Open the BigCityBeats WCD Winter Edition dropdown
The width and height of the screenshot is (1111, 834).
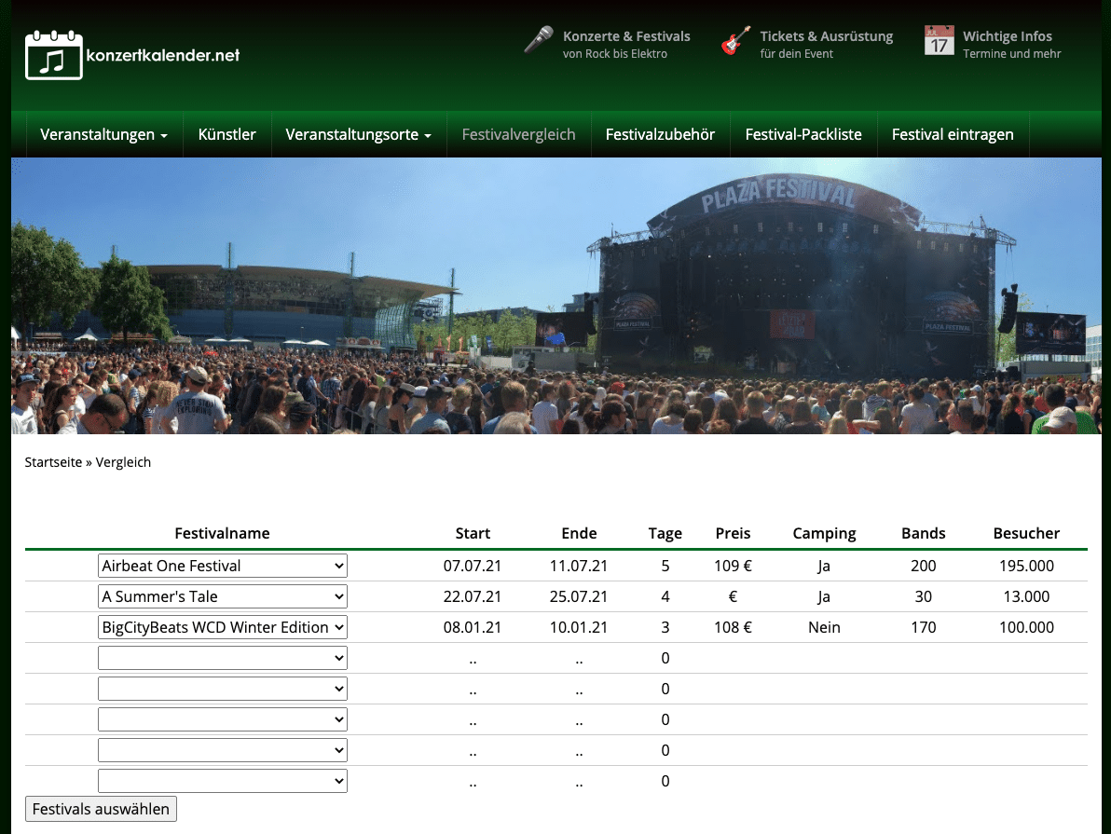point(223,627)
